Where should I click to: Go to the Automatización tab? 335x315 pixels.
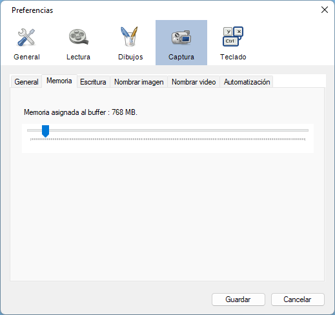(247, 82)
